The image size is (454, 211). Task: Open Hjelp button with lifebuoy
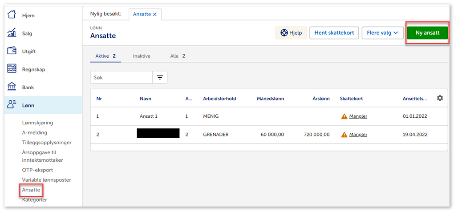pos(291,33)
